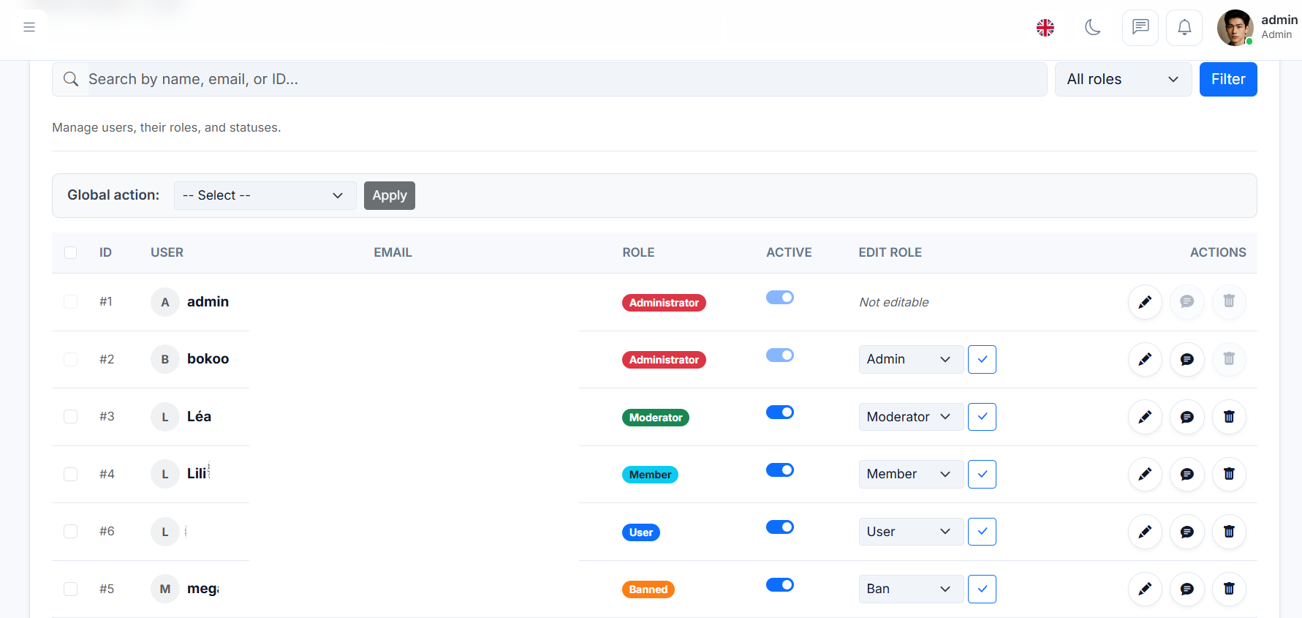Viewport: 1302px width, 618px height.
Task: Confirm role change for user #6 checkmark
Action: tap(982, 532)
